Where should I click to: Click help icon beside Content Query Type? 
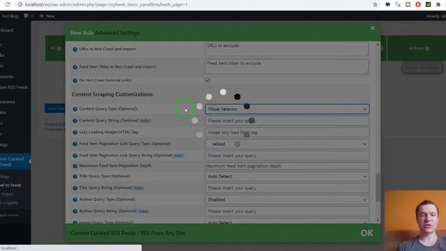tap(75, 109)
